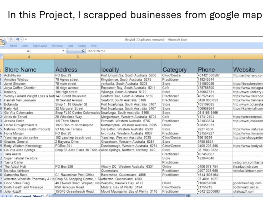Screen dimensions: 263x197
Task: Select the +61418951641 phone cell
Action: tap(215, 175)
